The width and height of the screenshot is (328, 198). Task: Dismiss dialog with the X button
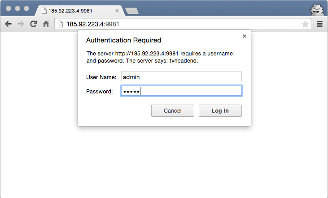point(245,36)
